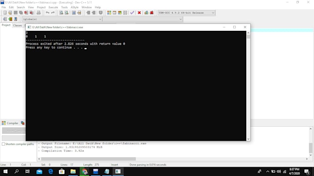
Task: Click the Compile colored-squares icon
Action: [x=109, y=12]
